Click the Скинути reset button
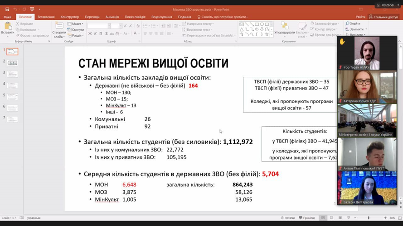The height and width of the screenshot is (226, 403). [x=76, y=29]
